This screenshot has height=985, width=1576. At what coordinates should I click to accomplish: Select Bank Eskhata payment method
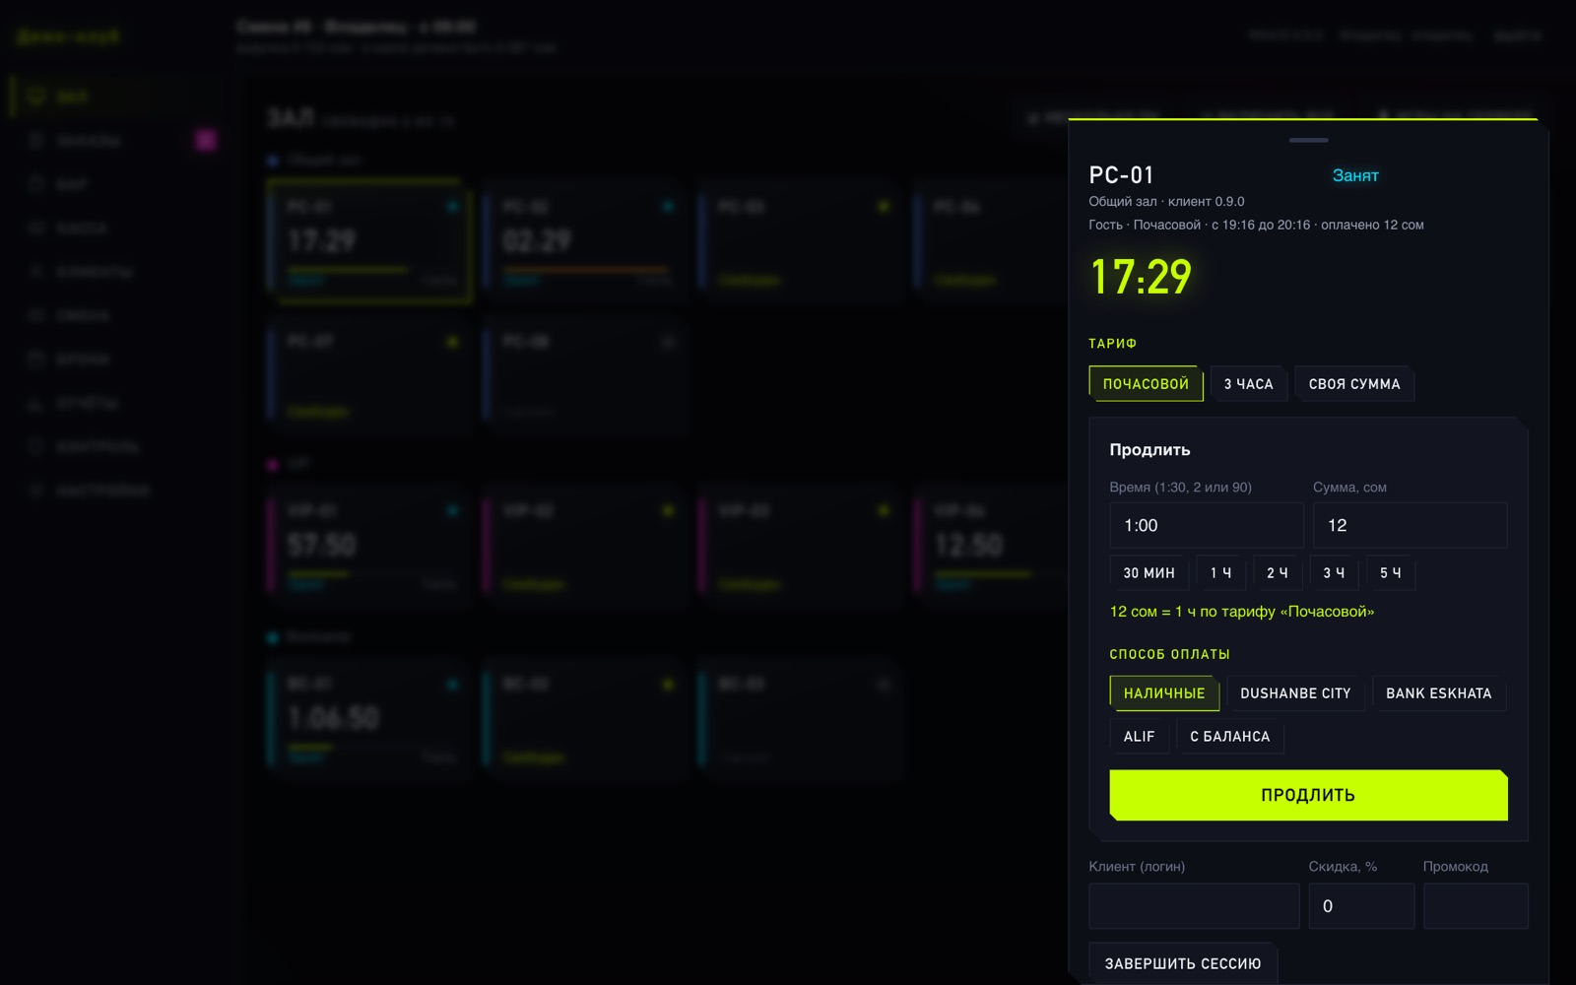(1438, 693)
